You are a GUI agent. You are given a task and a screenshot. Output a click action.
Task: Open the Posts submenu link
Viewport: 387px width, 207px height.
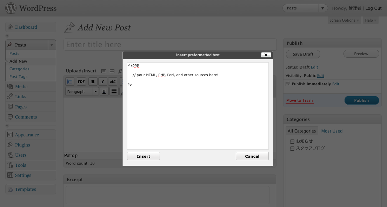14,53
